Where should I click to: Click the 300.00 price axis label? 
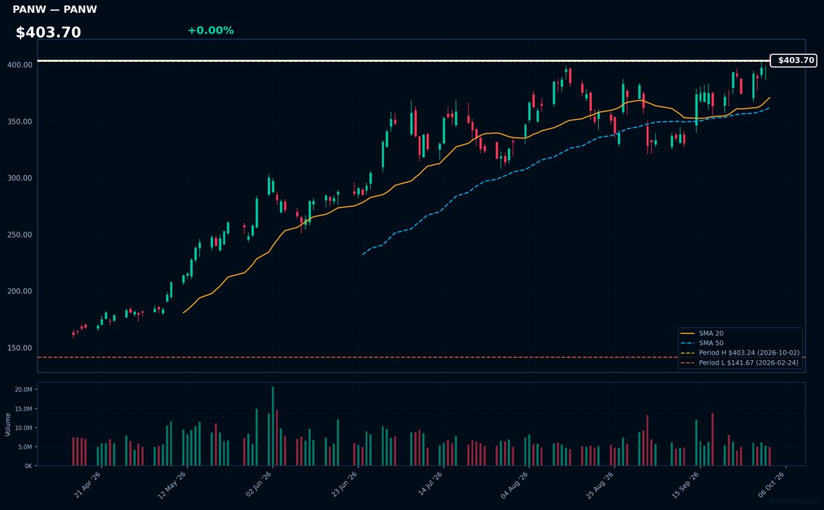click(x=20, y=178)
